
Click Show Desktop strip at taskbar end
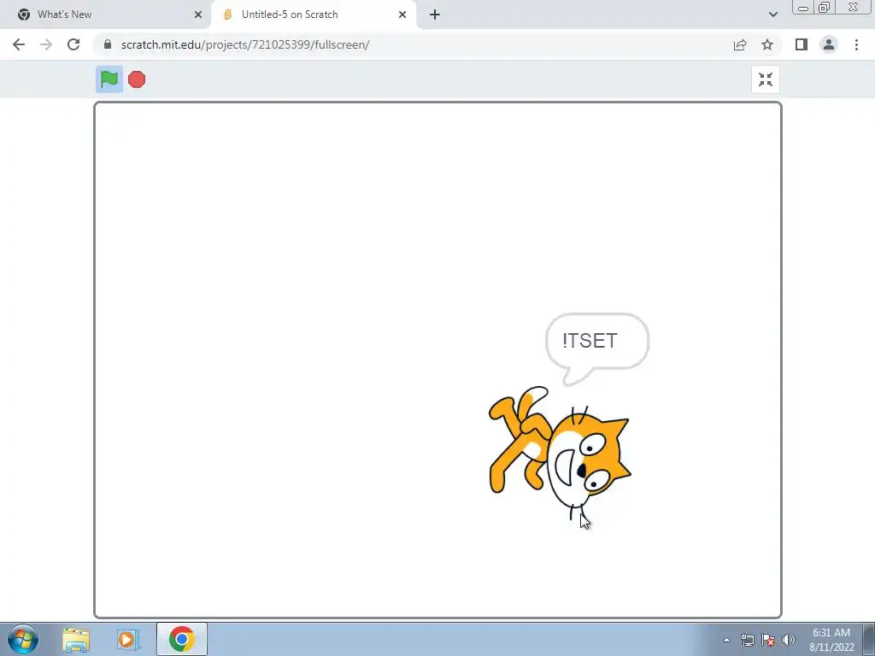point(869,639)
